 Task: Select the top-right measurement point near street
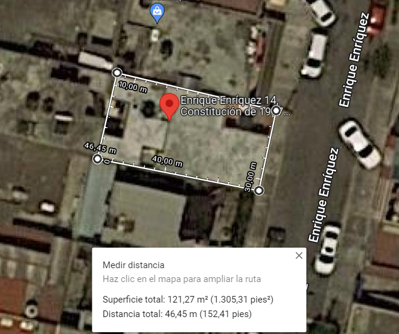[276, 111]
